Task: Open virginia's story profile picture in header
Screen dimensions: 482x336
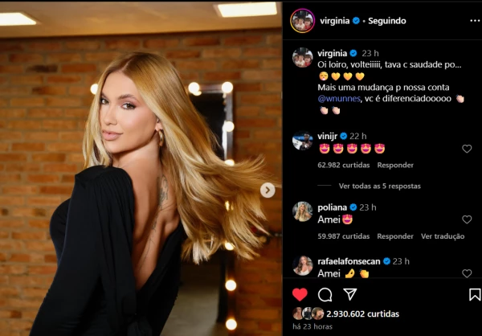Action: pyautogui.click(x=303, y=21)
